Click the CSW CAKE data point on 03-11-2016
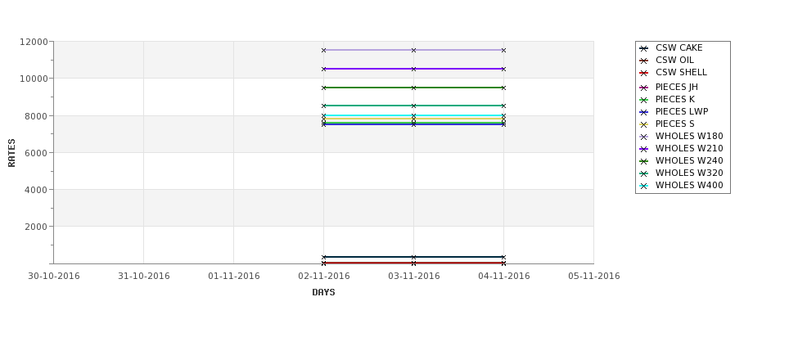The width and height of the screenshot is (798, 351). (x=414, y=257)
